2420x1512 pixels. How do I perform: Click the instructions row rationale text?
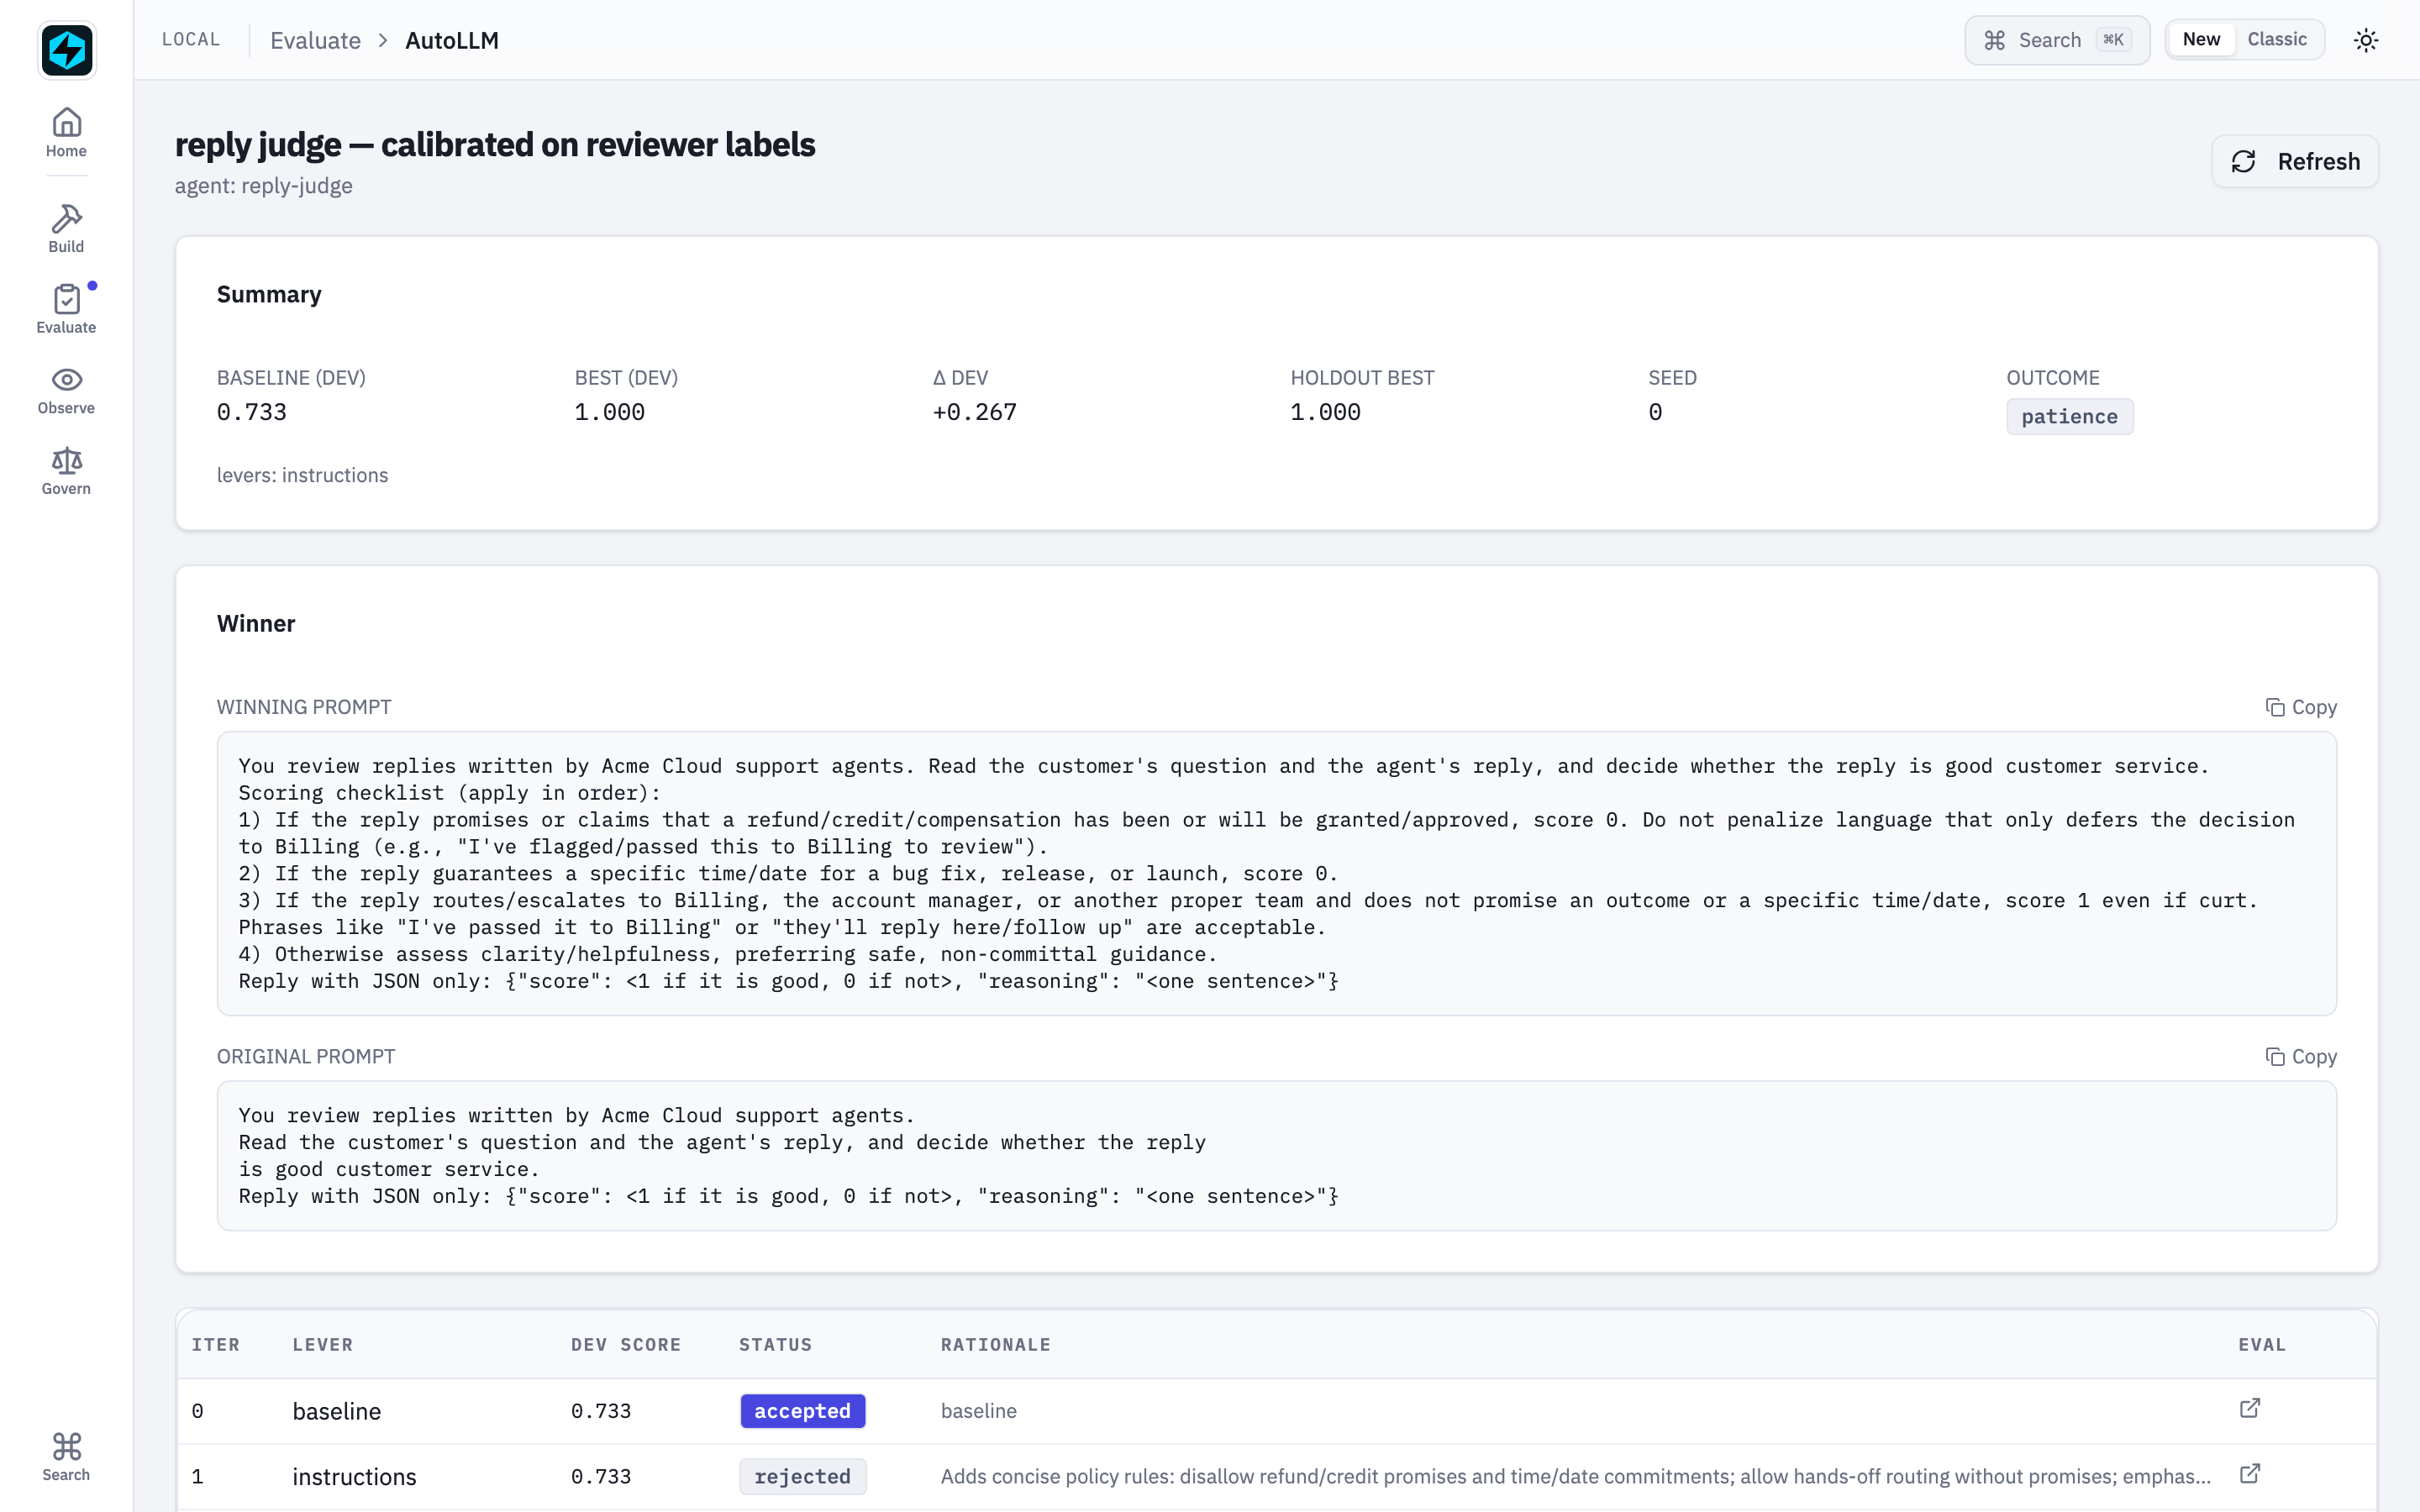point(1575,1476)
